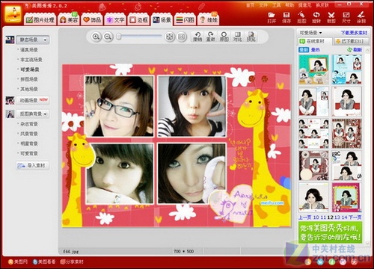Click the 动画场景 picture icon in the sidebar

(x=10, y=100)
